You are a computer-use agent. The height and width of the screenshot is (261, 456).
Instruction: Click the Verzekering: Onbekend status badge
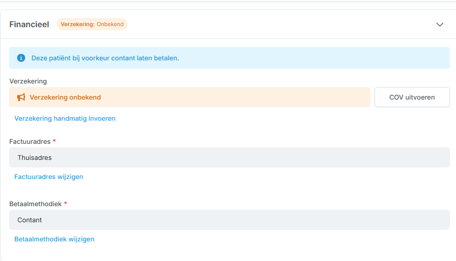(92, 24)
